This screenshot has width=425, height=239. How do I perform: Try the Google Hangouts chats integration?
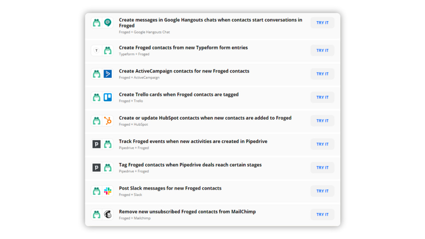click(x=322, y=23)
